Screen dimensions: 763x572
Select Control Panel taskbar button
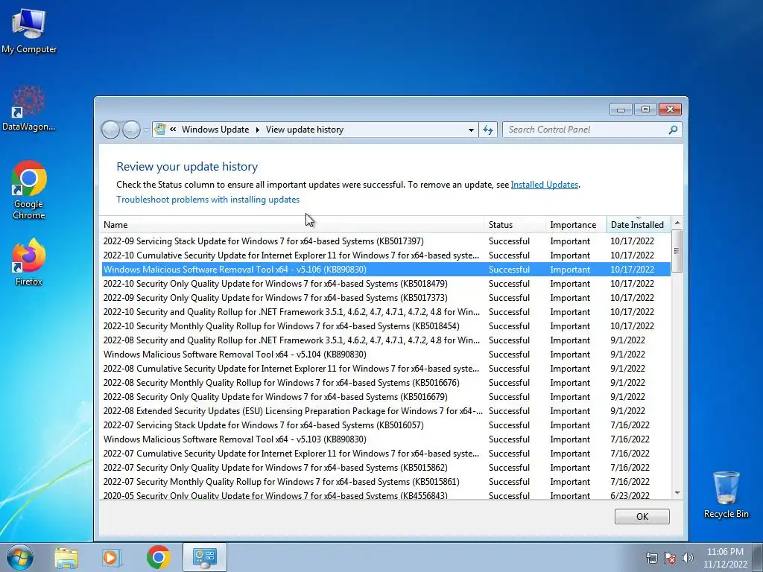(x=204, y=557)
